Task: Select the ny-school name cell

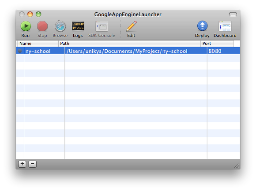Action: [x=44, y=51]
